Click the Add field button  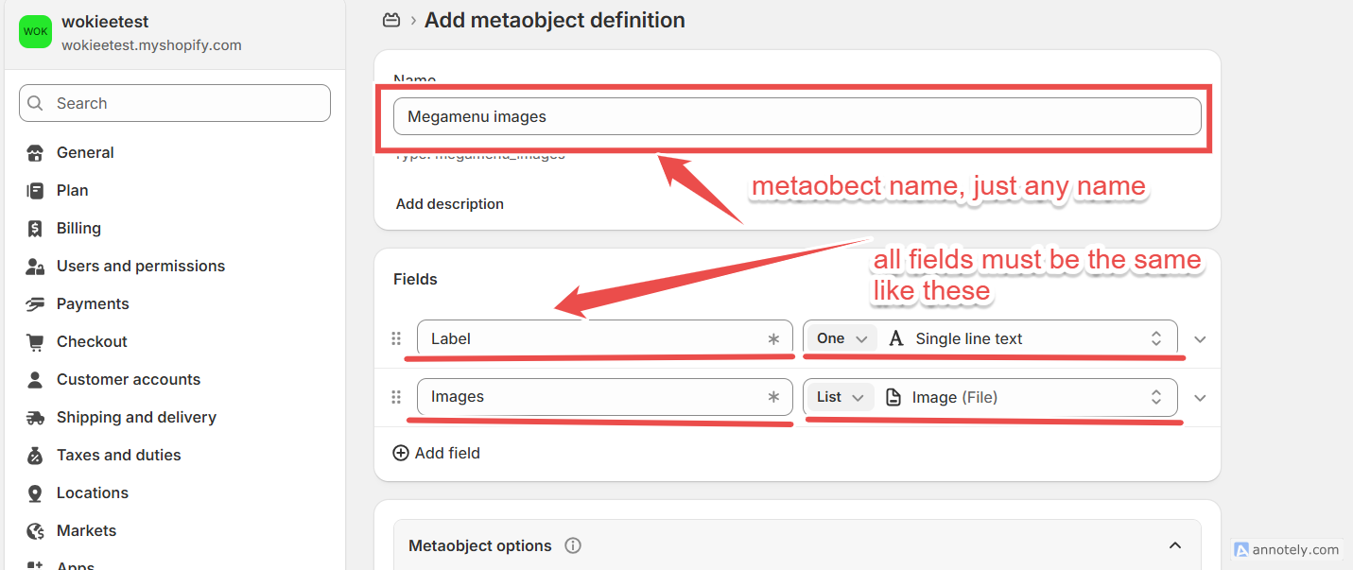tap(437, 453)
